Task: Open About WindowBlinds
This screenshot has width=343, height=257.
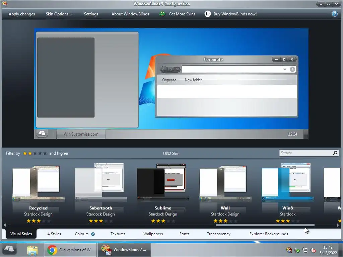Action: (x=130, y=14)
